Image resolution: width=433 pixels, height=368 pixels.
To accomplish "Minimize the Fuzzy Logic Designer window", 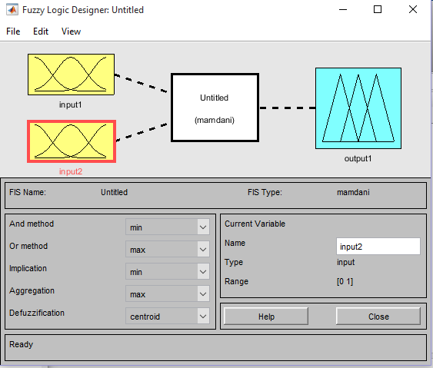I will coord(343,10).
